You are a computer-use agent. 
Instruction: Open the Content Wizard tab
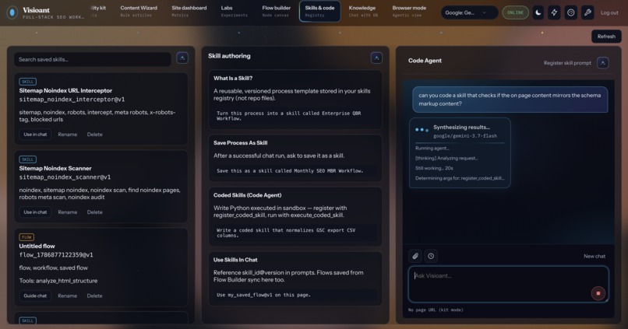(x=139, y=11)
